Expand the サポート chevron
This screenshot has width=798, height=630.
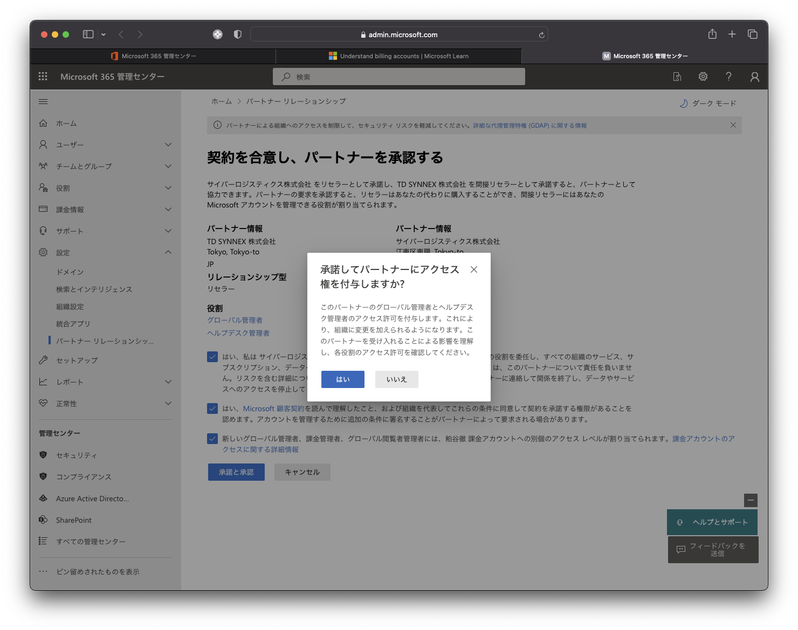point(168,231)
